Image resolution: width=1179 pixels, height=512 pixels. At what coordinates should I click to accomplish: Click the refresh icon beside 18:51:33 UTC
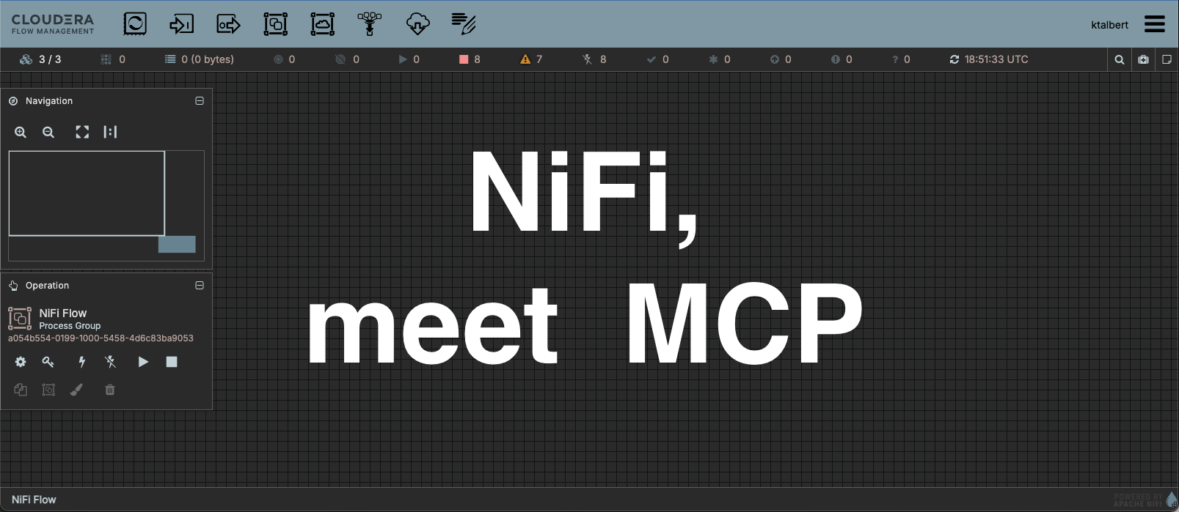(x=954, y=59)
